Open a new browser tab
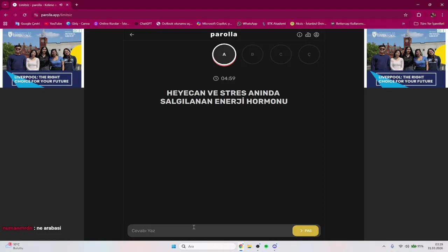448x252 pixels. 77,5
